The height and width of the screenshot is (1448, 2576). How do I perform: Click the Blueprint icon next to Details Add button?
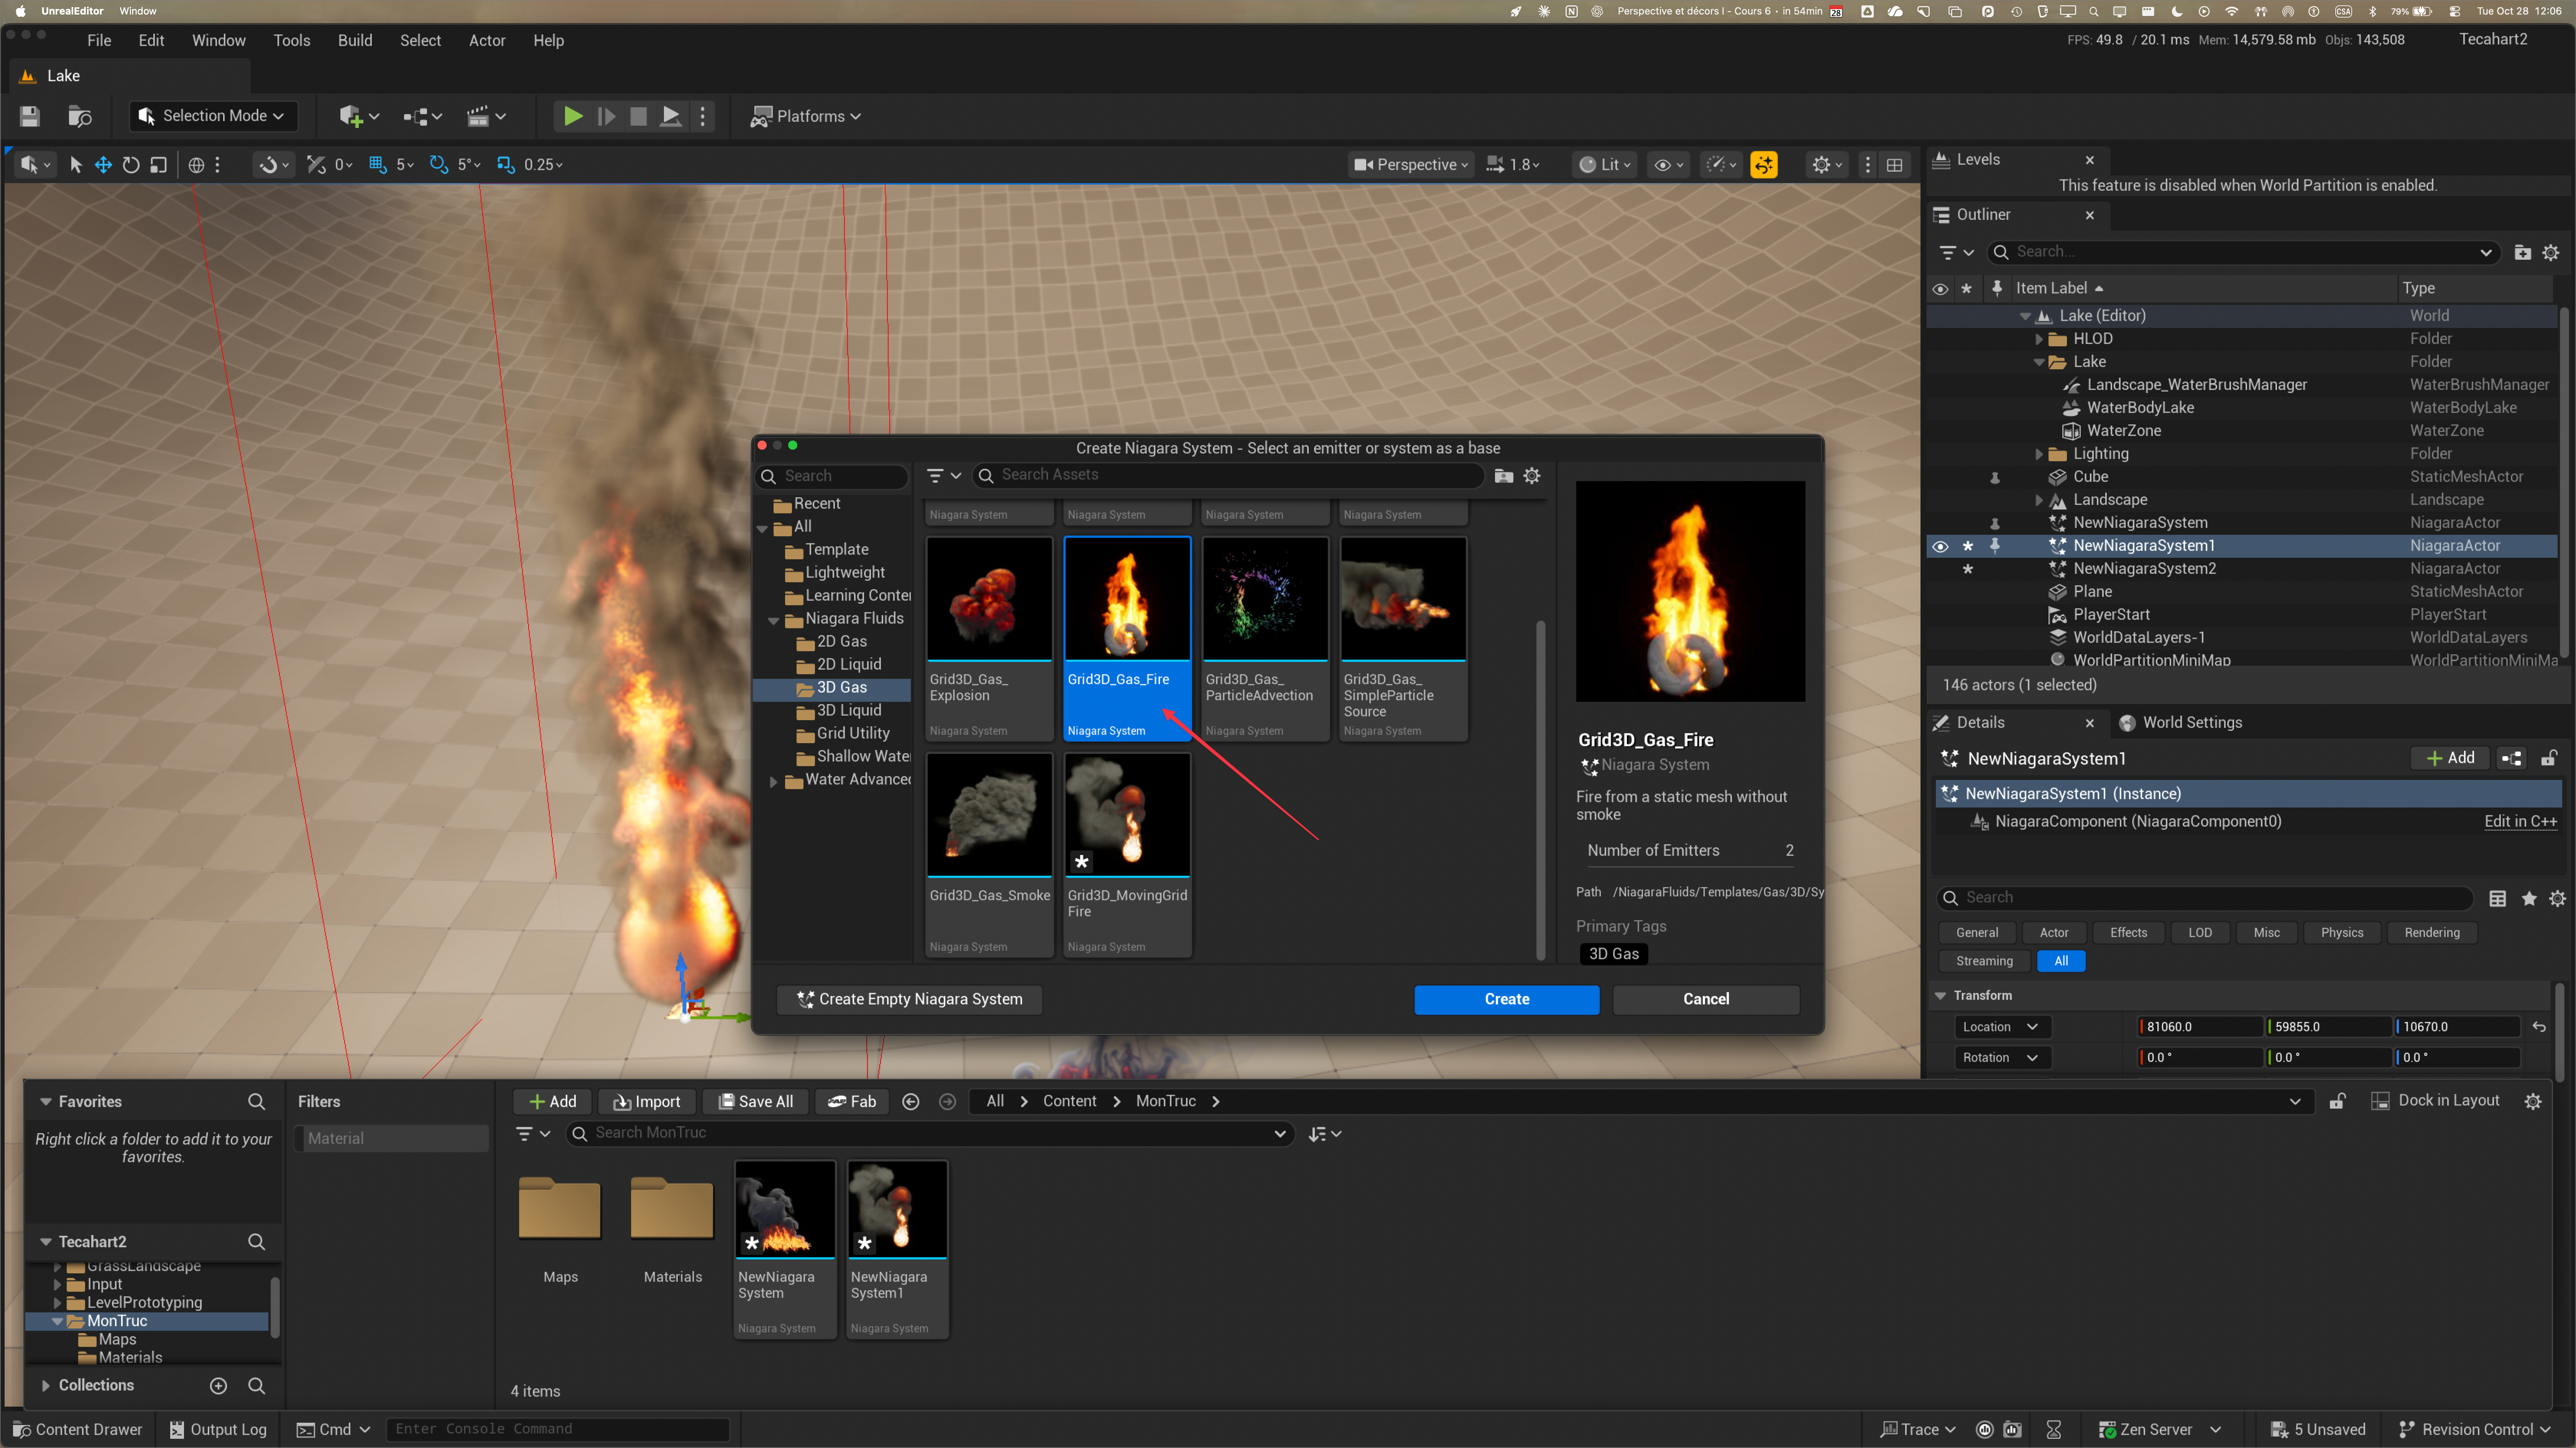[x=2511, y=758]
